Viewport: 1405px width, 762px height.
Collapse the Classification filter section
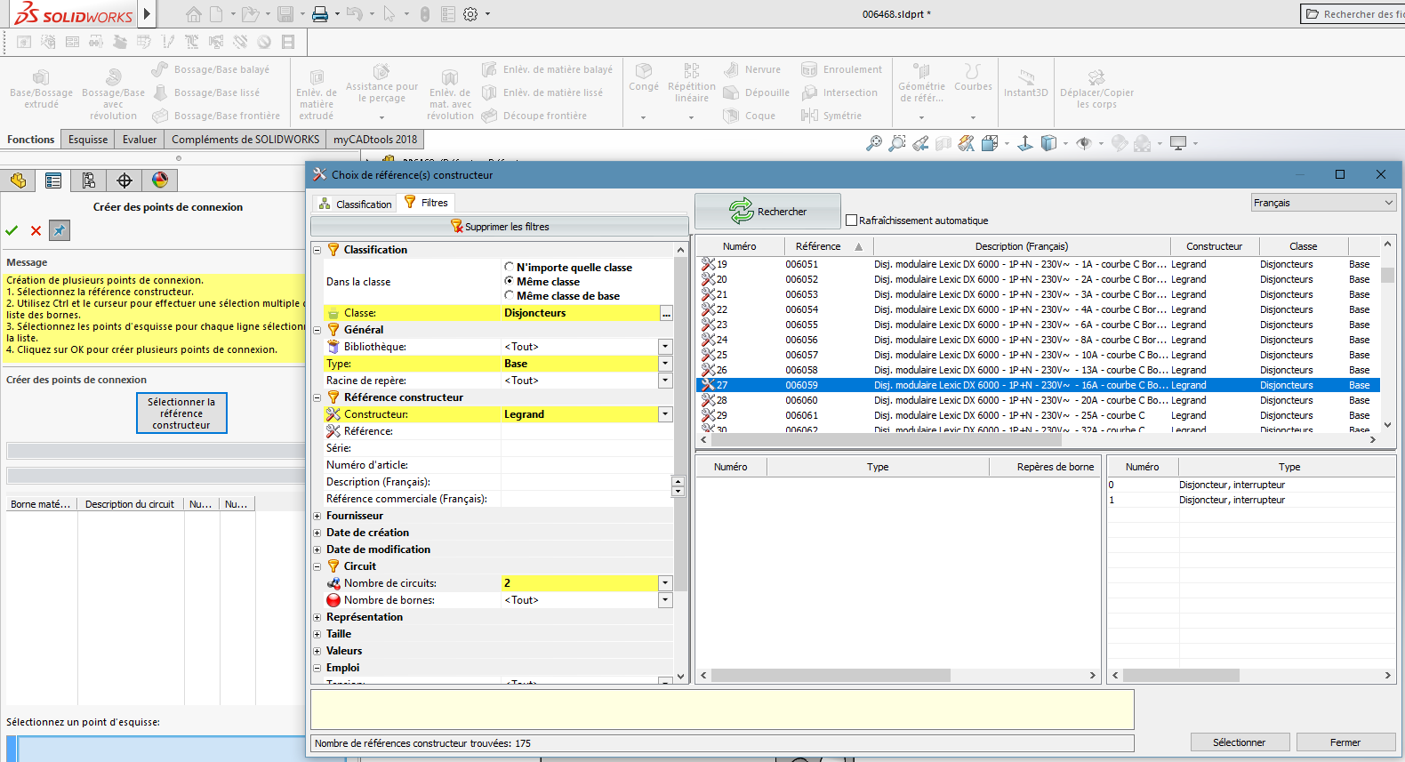(x=317, y=250)
